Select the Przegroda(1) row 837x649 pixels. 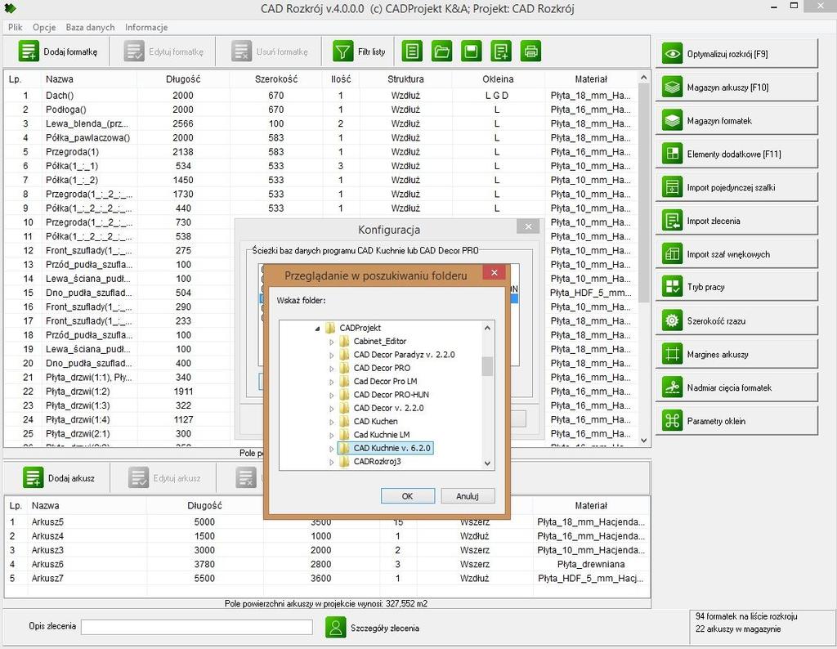tap(320, 151)
